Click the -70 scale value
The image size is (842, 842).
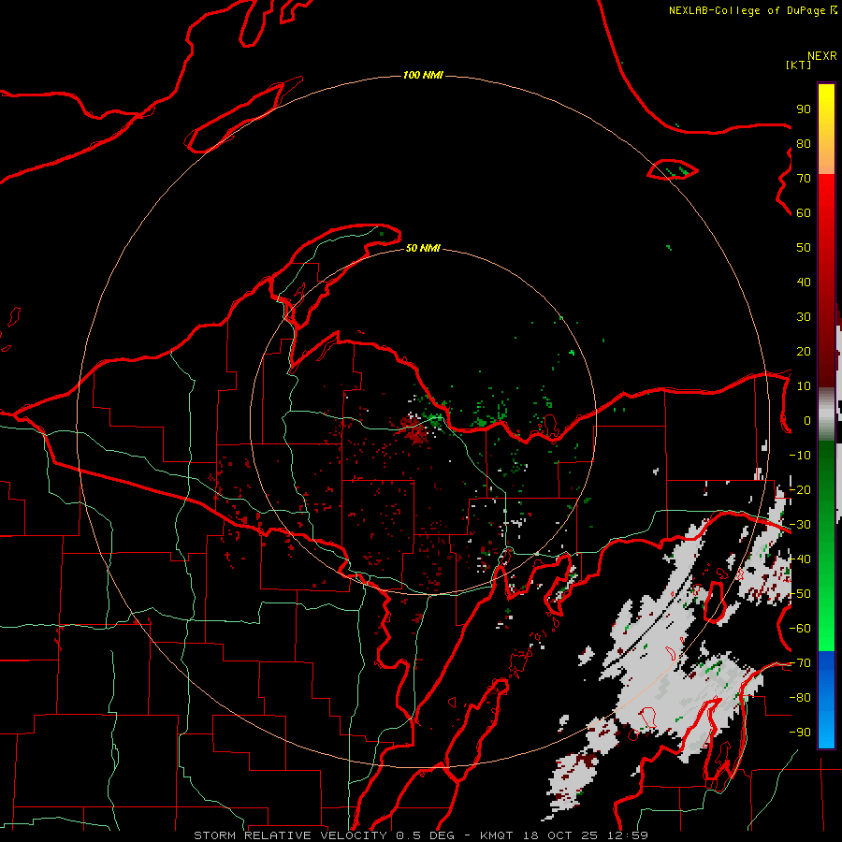(x=800, y=663)
